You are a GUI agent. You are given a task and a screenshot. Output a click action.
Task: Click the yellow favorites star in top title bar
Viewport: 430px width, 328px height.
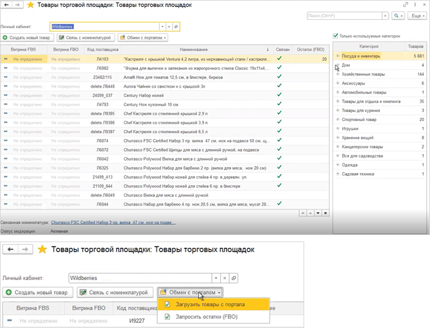30,5
